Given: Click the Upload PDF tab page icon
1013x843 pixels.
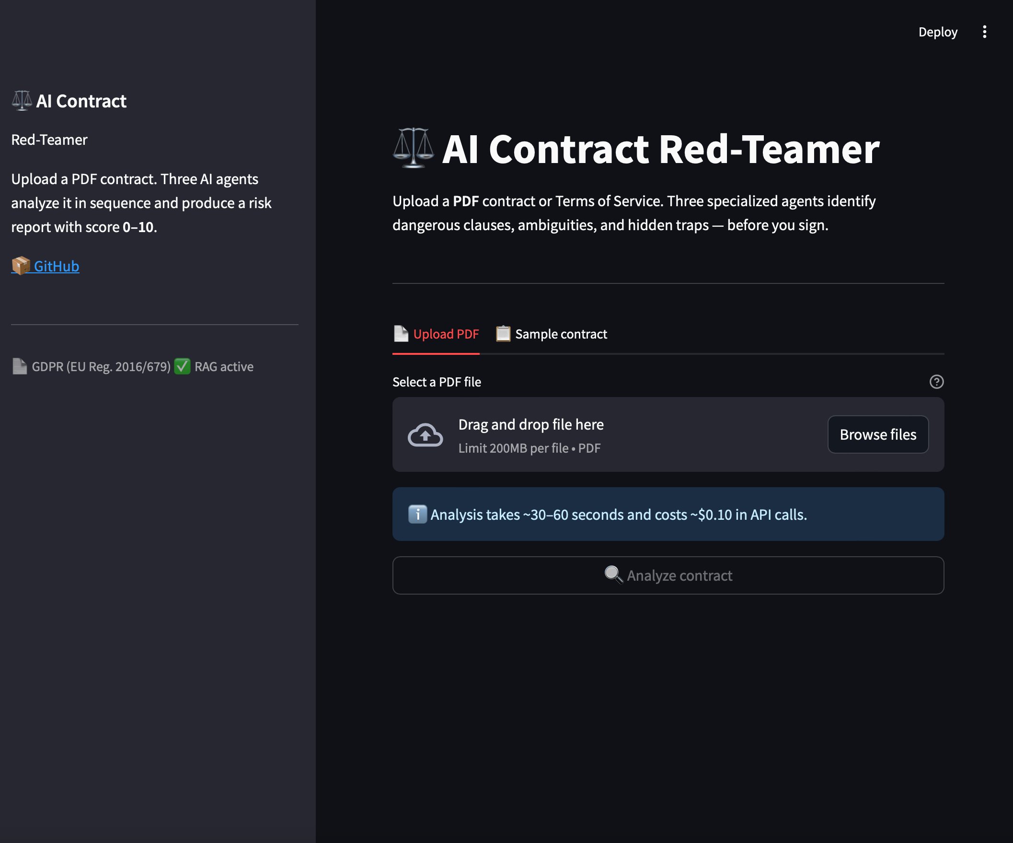Looking at the screenshot, I should pyautogui.click(x=401, y=333).
